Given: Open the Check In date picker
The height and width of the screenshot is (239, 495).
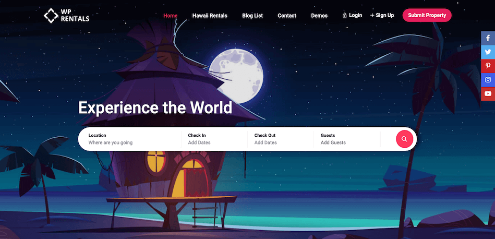Looking at the screenshot, I should coord(214,139).
